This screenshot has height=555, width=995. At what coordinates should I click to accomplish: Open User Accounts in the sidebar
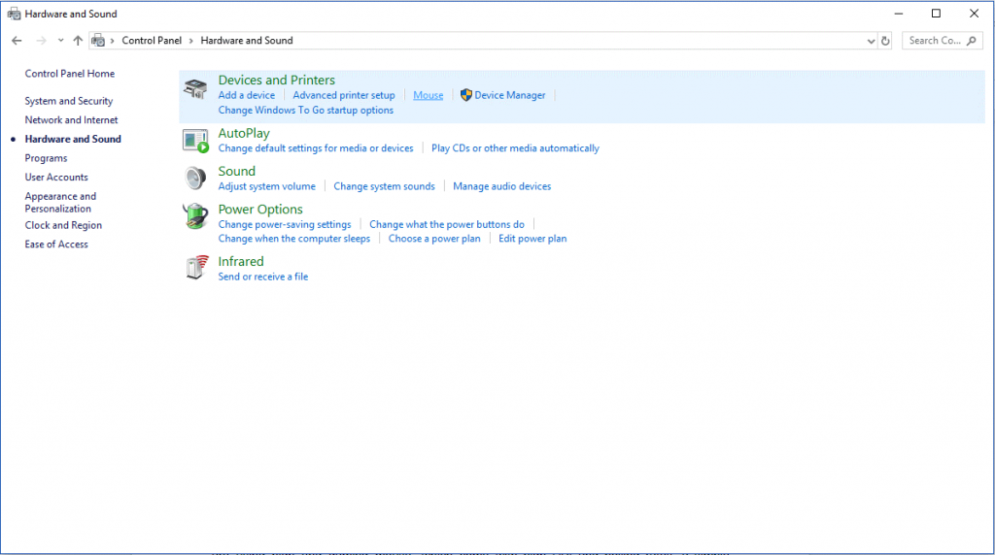pyautogui.click(x=56, y=178)
